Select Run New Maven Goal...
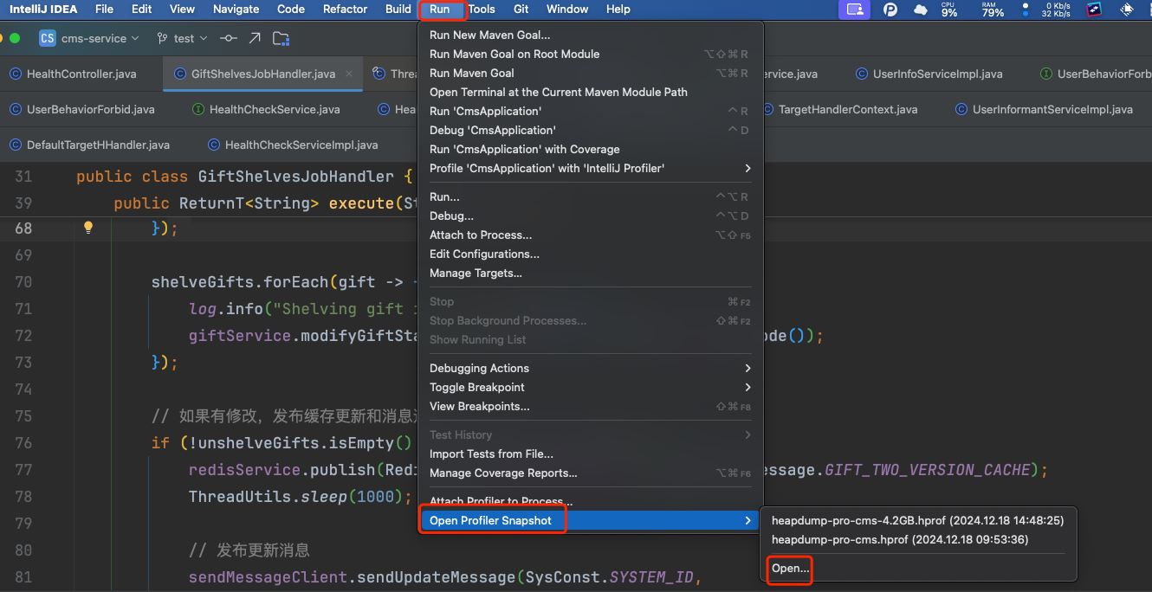The height and width of the screenshot is (592, 1152). coord(591,35)
